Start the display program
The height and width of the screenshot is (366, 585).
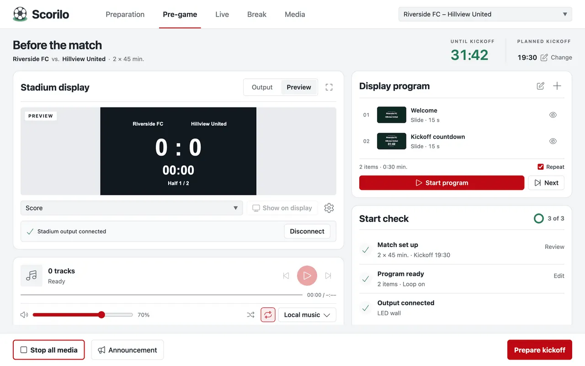click(x=441, y=183)
